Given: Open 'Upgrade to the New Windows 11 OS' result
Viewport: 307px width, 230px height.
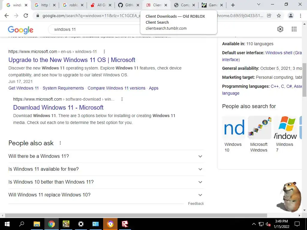Looking at the screenshot, I should 72,60.
